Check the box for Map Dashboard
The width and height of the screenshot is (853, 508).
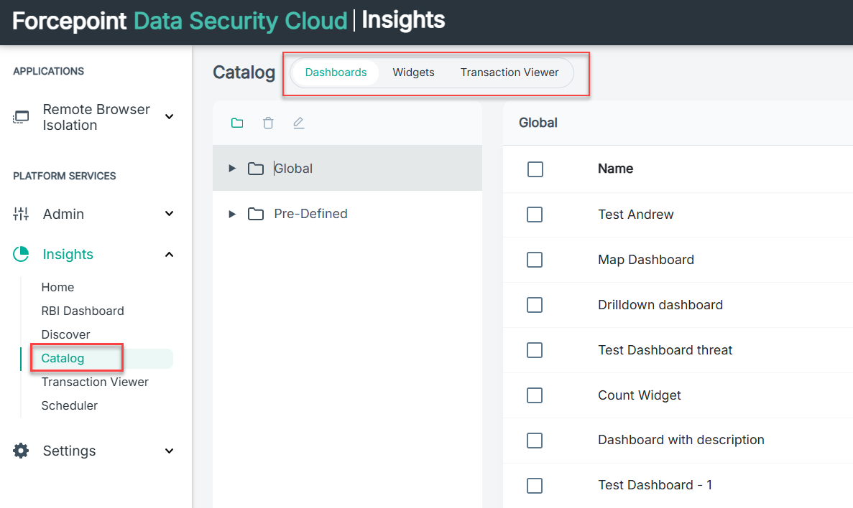(535, 260)
